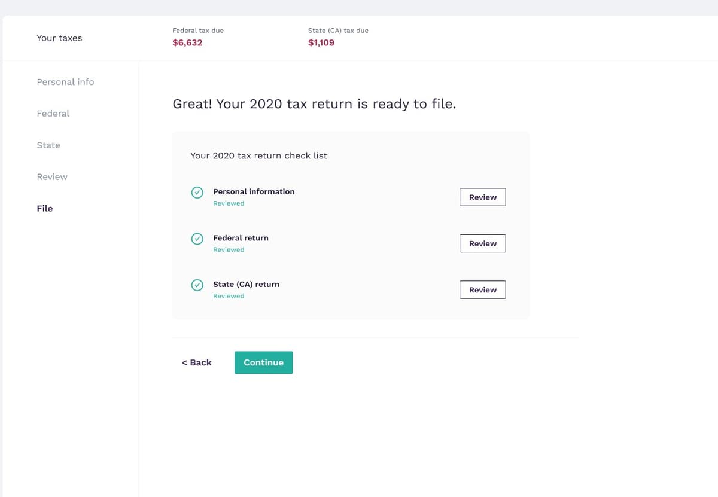Review the State (CA) return
The height and width of the screenshot is (497, 718).
point(482,289)
